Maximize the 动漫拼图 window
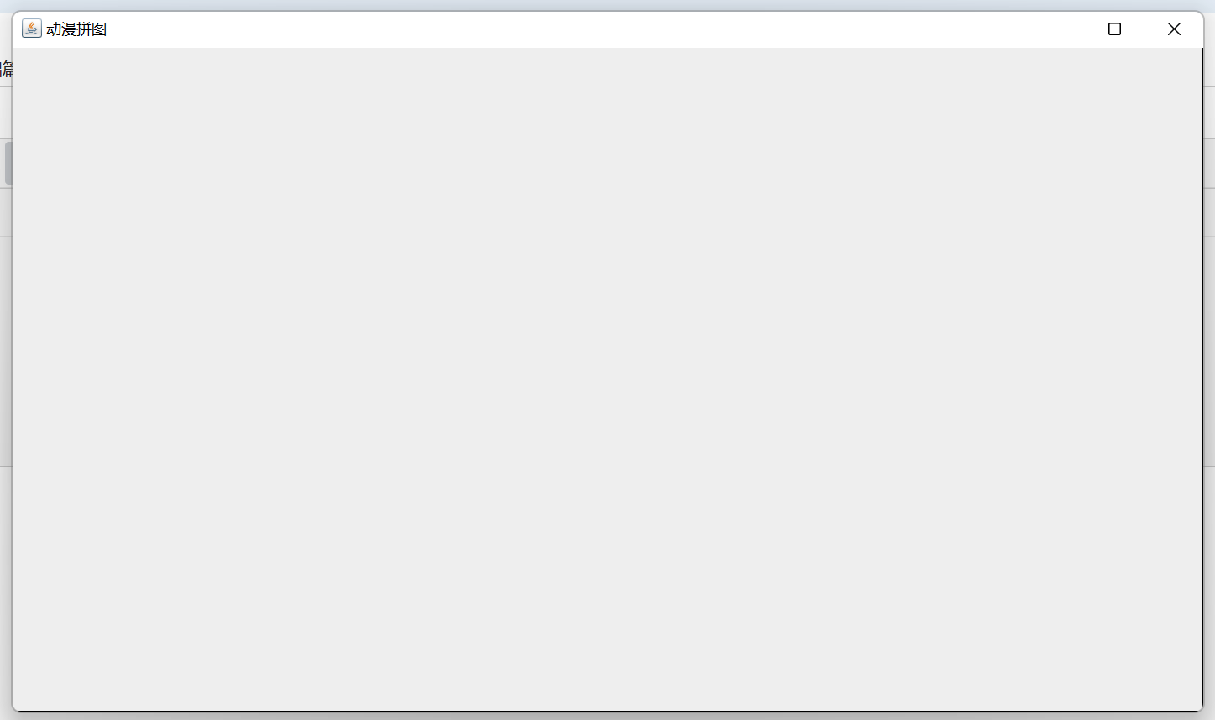The width and height of the screenshot is (1215, 720). (1115, 29)
